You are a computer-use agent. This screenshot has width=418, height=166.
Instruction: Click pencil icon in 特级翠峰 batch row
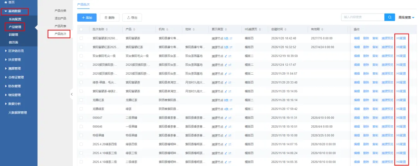[x=226, y=135]
